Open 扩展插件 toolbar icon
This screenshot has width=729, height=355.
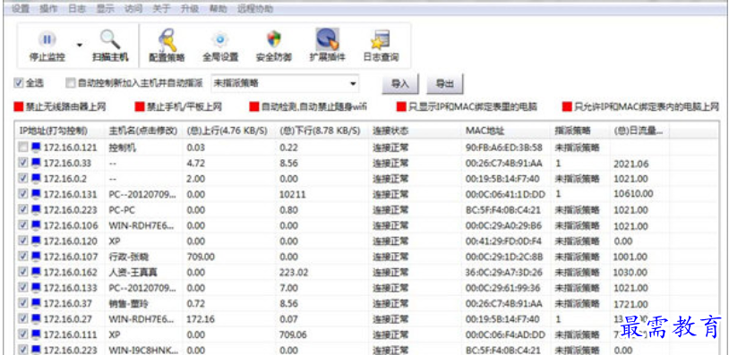pos(327,39)
